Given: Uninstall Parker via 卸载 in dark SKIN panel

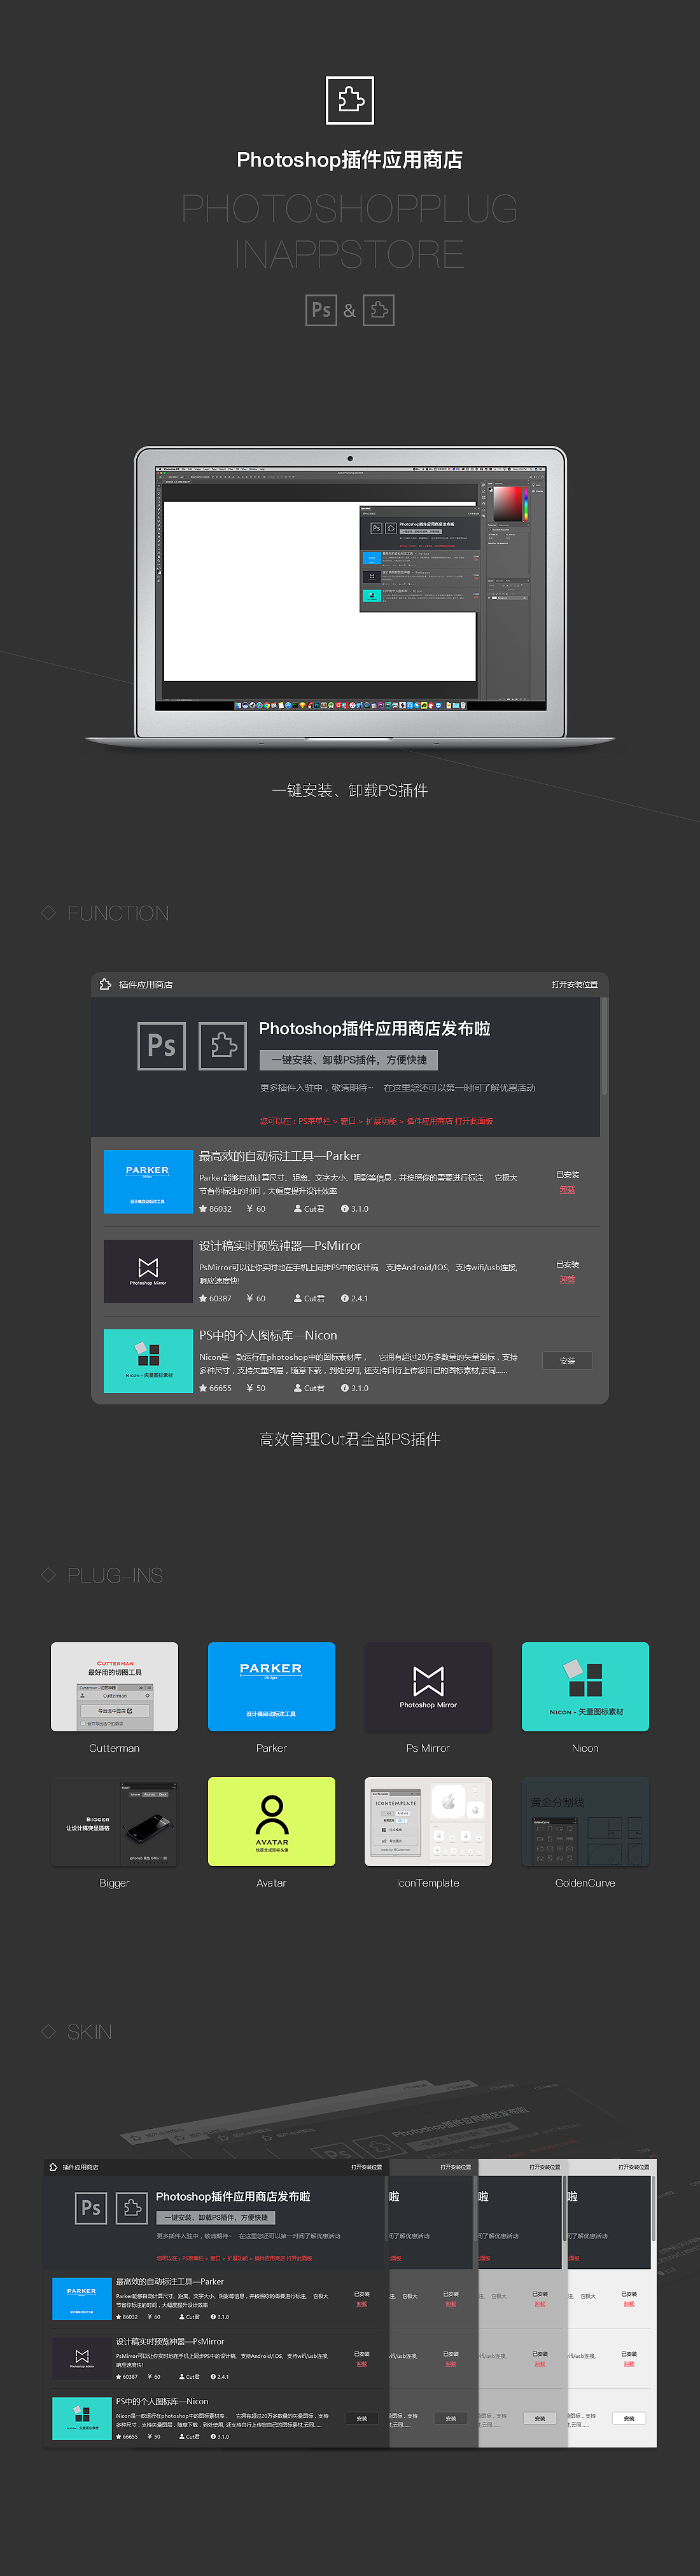Looking at the screenshot, I should [362, 2305].
